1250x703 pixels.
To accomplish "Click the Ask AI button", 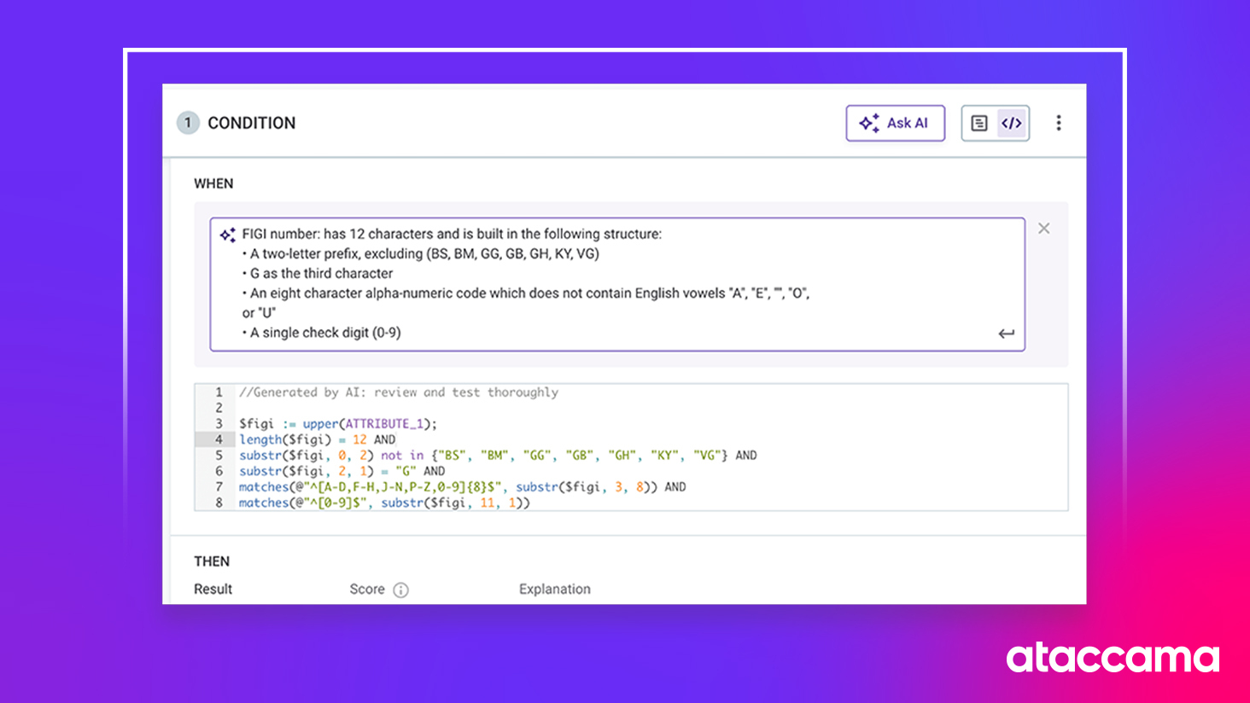I will [x=895, y=123].
